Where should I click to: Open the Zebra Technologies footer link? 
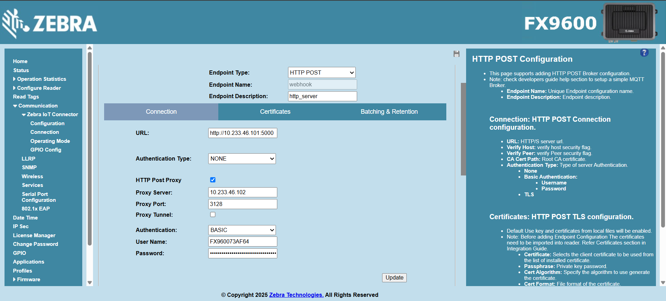pos(296,295)
